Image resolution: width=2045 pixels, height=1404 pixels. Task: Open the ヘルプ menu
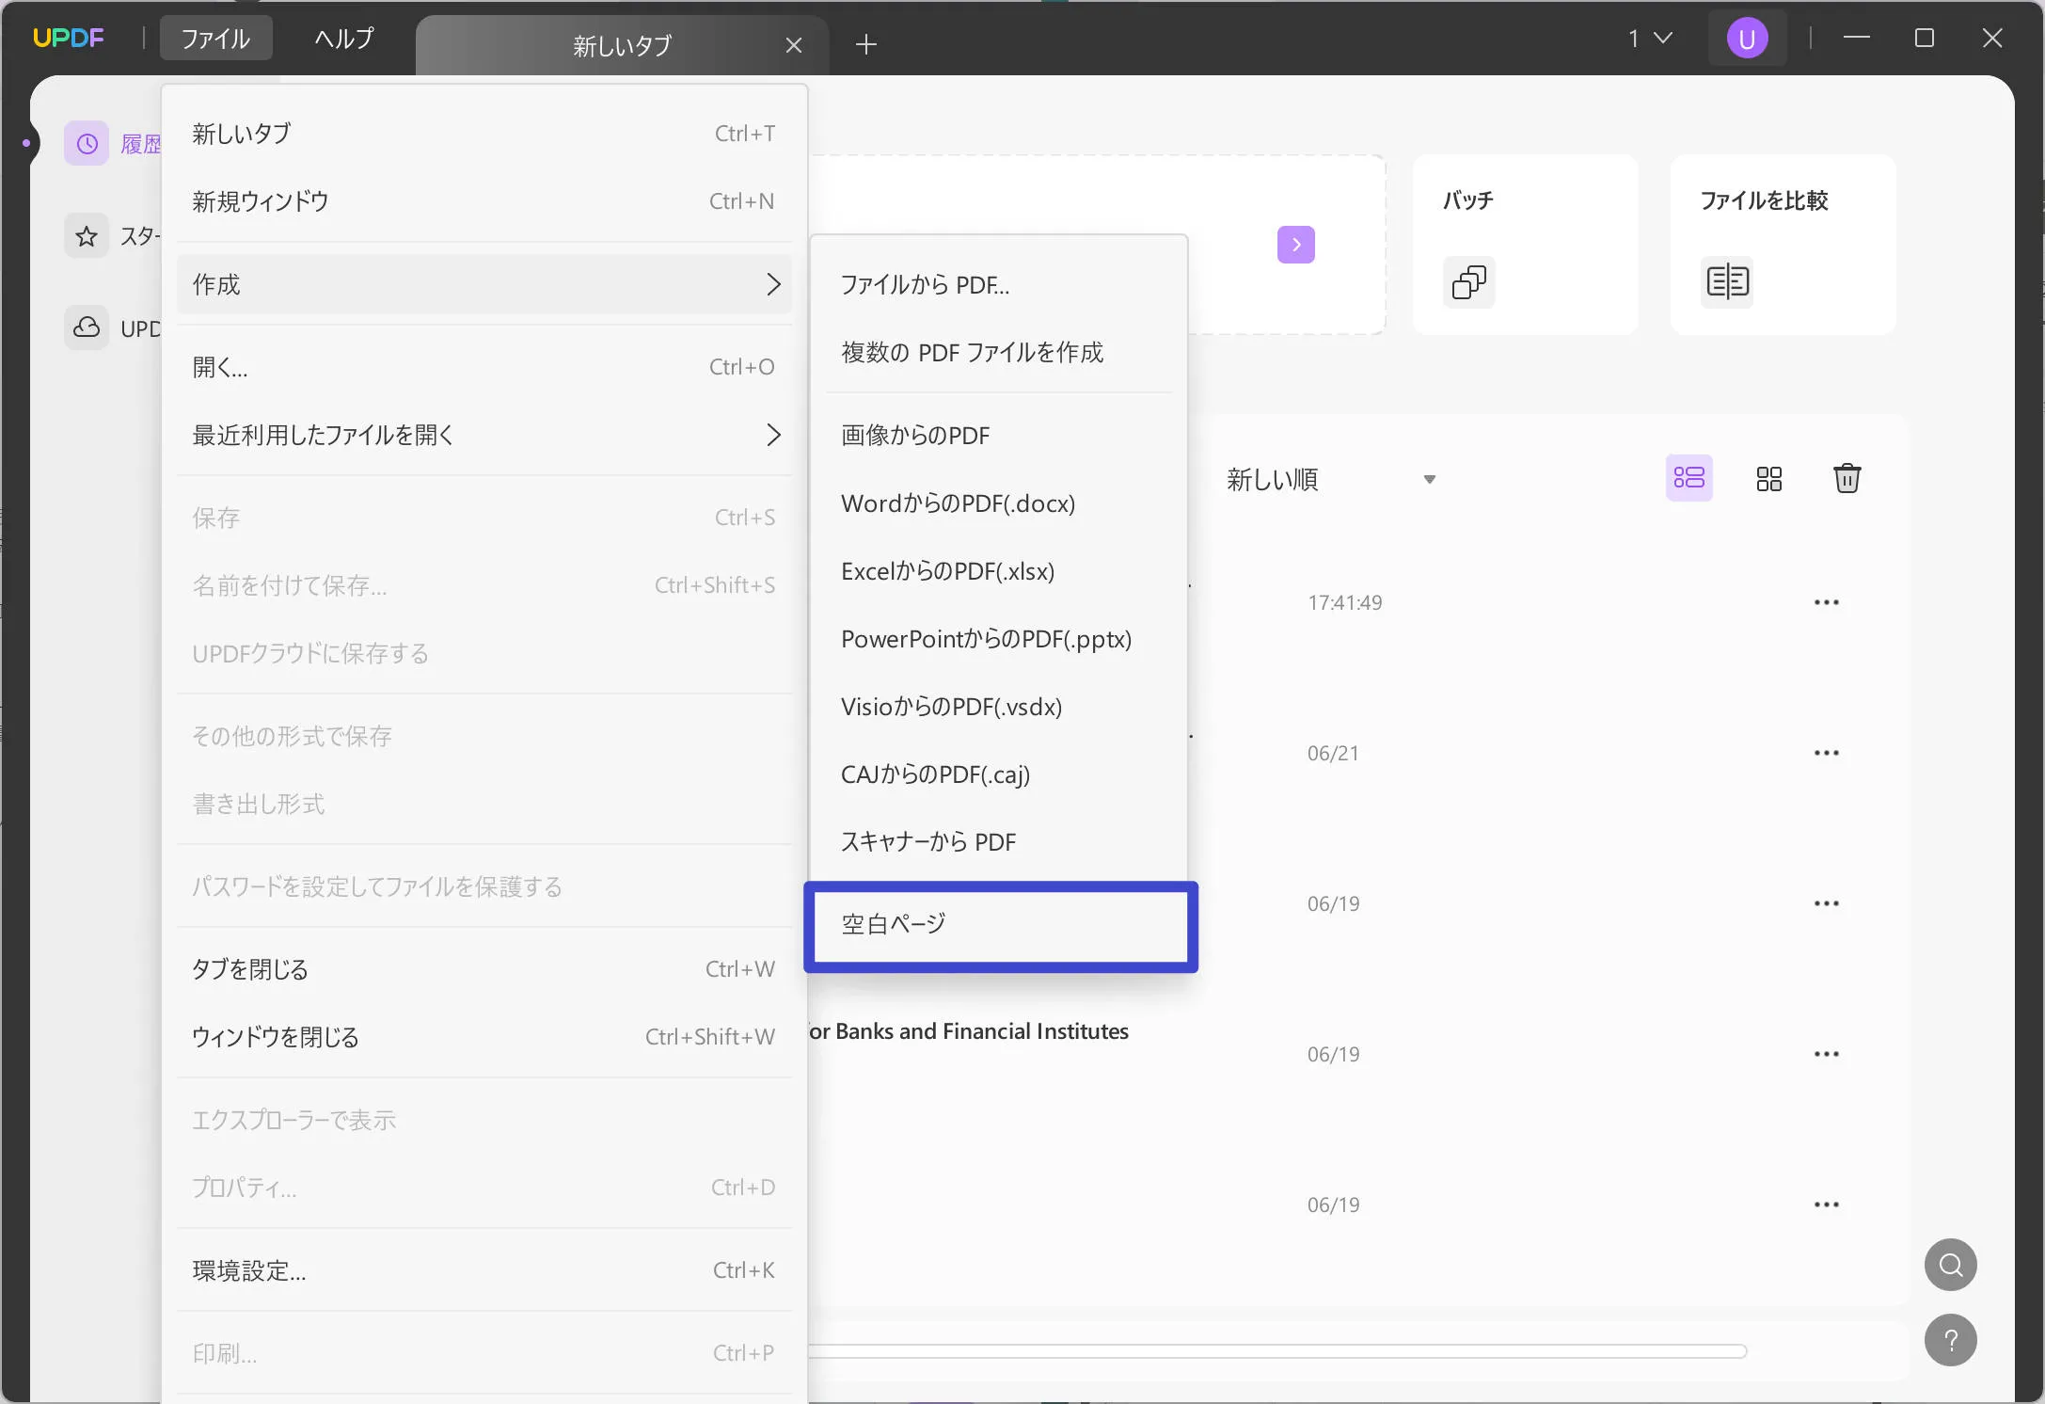(x=344, y=39)
